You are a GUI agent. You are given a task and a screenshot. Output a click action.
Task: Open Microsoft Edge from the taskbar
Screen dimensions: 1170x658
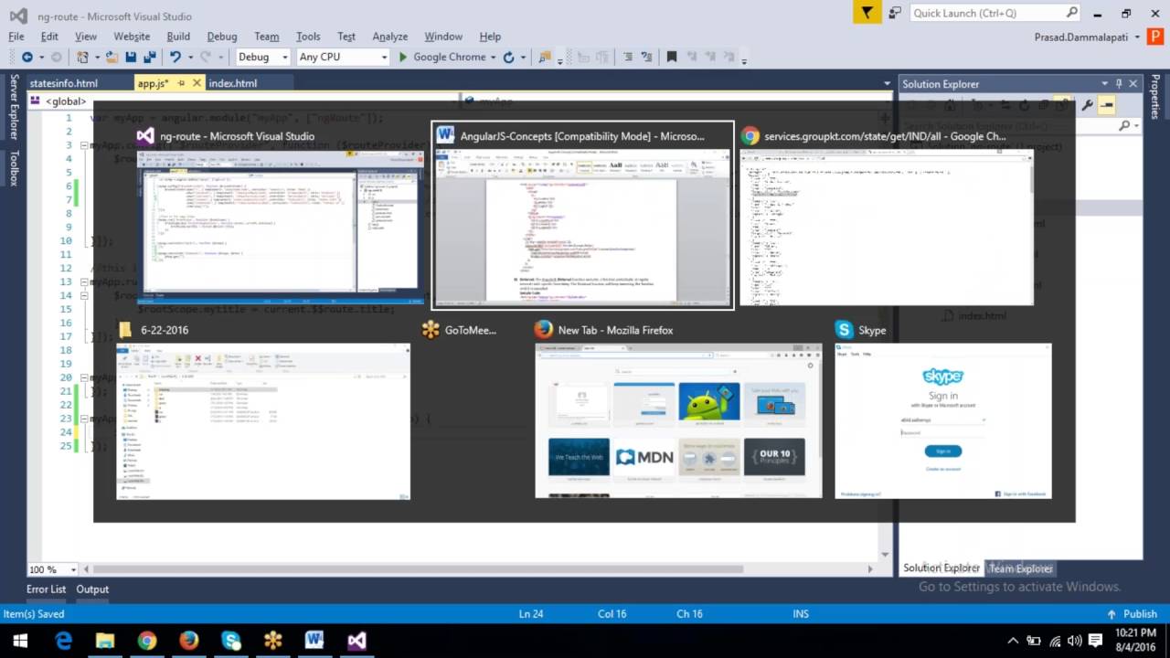63,641
